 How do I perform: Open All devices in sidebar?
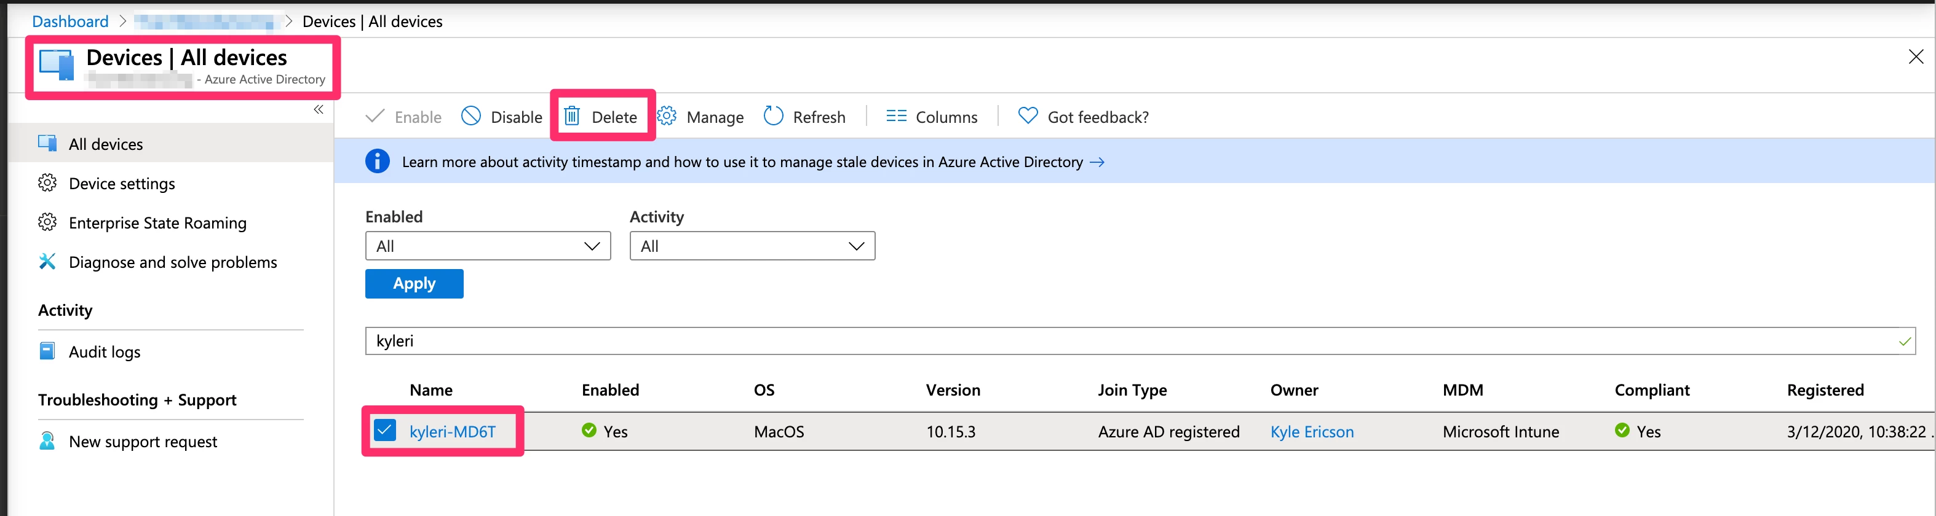tap(172, 144)
